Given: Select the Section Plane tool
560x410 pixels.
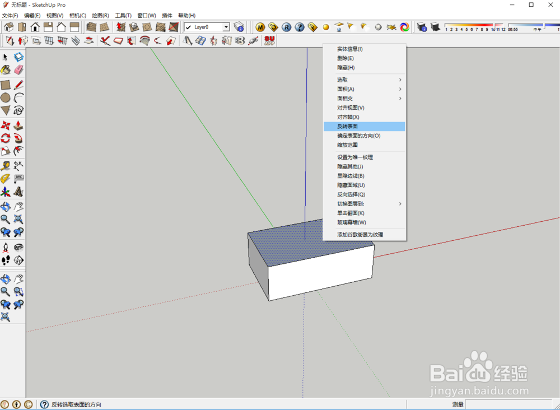Looking at the screenshot, I should [x=18, y=260].
